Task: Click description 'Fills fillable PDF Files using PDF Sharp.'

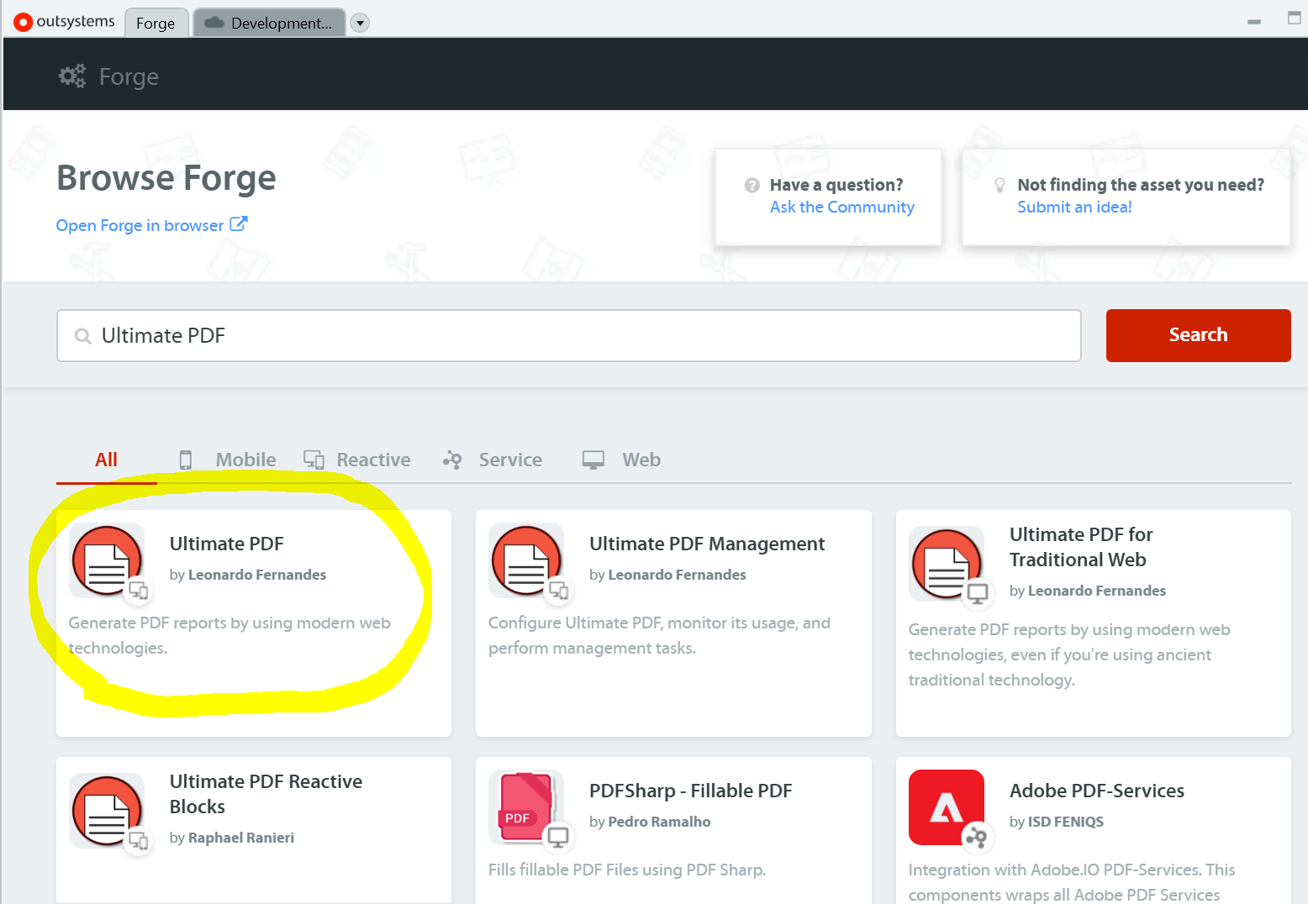Action: pos(627,870)
